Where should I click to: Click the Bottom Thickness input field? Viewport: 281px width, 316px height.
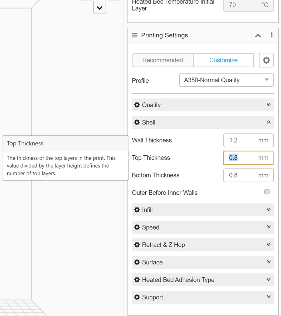pos(248,175)
